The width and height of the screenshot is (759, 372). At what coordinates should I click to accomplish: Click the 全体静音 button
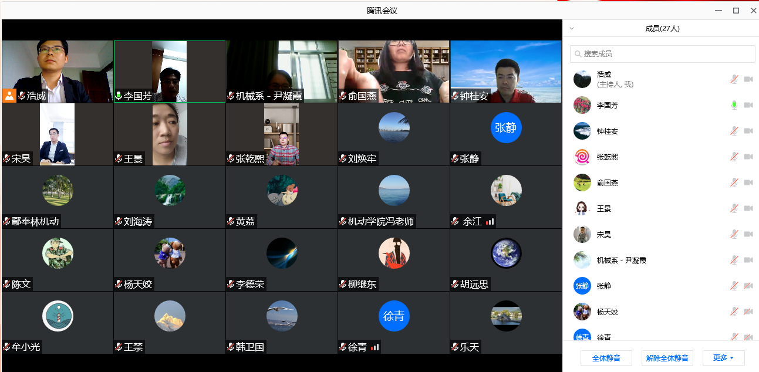(606, 358)
